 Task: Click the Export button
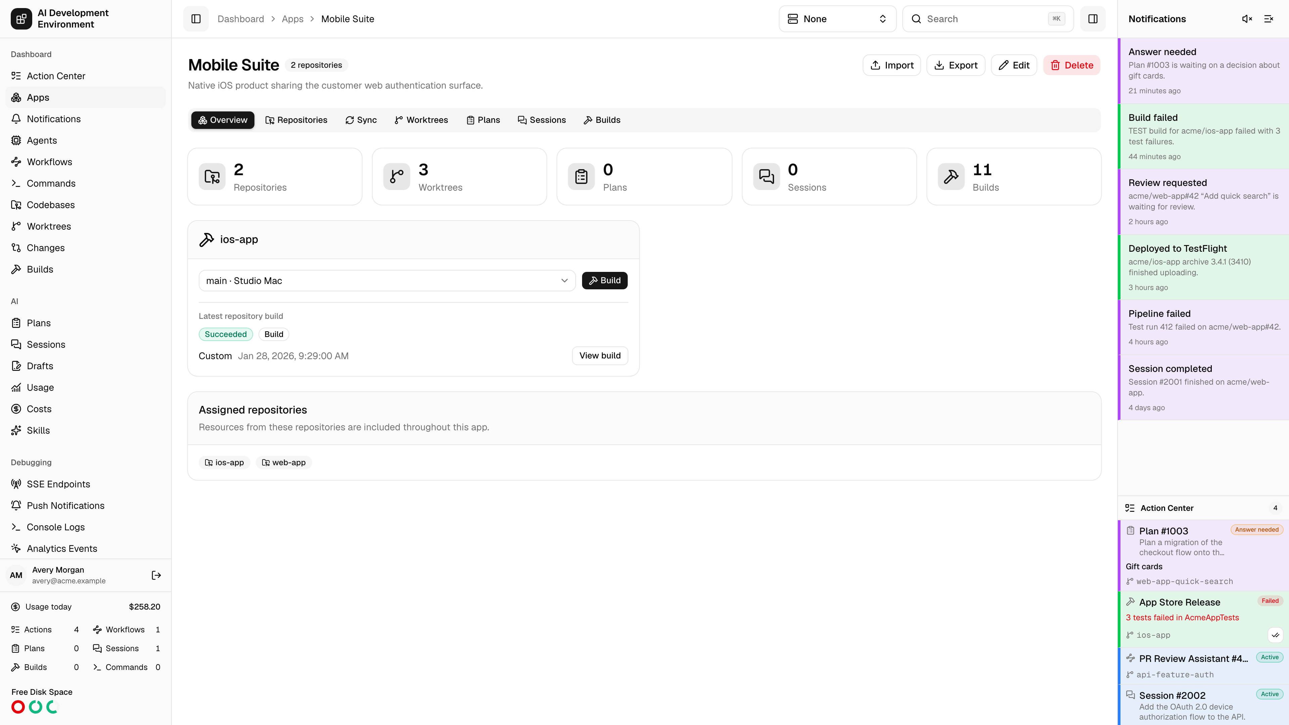[956, 65]
